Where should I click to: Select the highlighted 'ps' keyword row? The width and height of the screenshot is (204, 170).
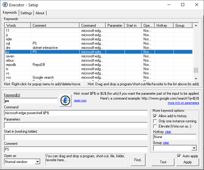[99, 52]
